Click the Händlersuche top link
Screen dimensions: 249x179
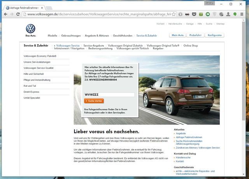pos(175,24)
